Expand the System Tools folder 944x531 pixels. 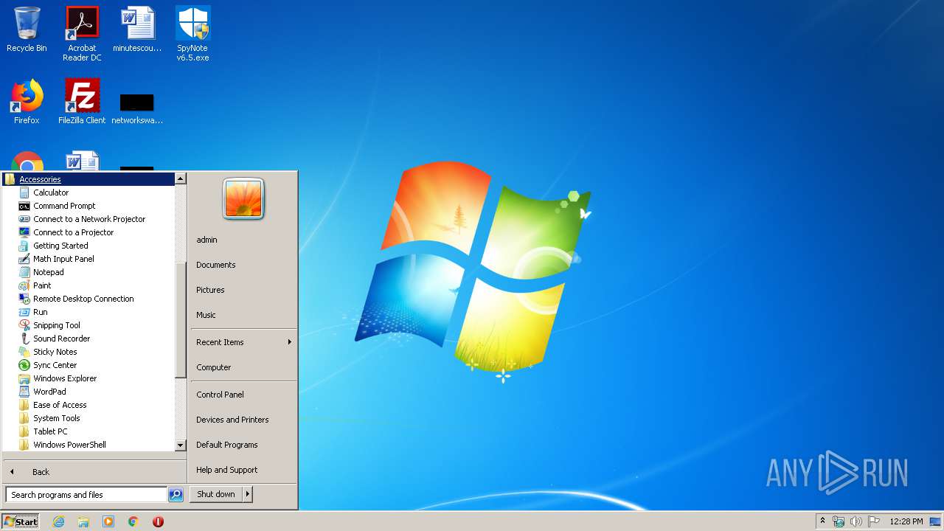(56, 418)
